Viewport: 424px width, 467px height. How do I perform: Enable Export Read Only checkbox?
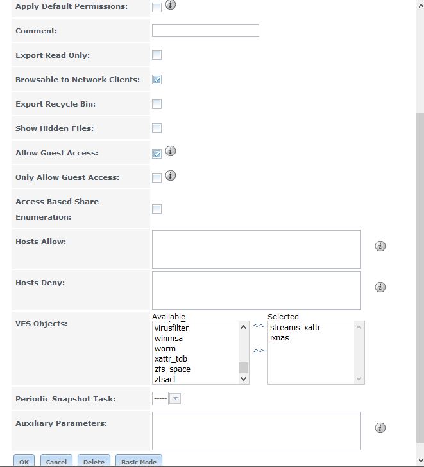pyautogui.click(x=157, y=55)
